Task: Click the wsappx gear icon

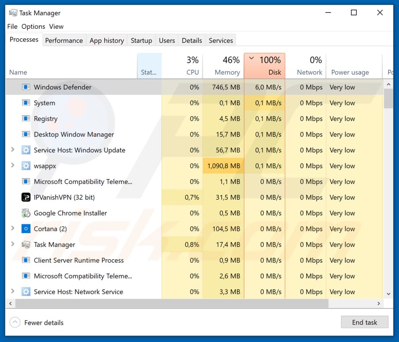Action: [x=26, y=166]
